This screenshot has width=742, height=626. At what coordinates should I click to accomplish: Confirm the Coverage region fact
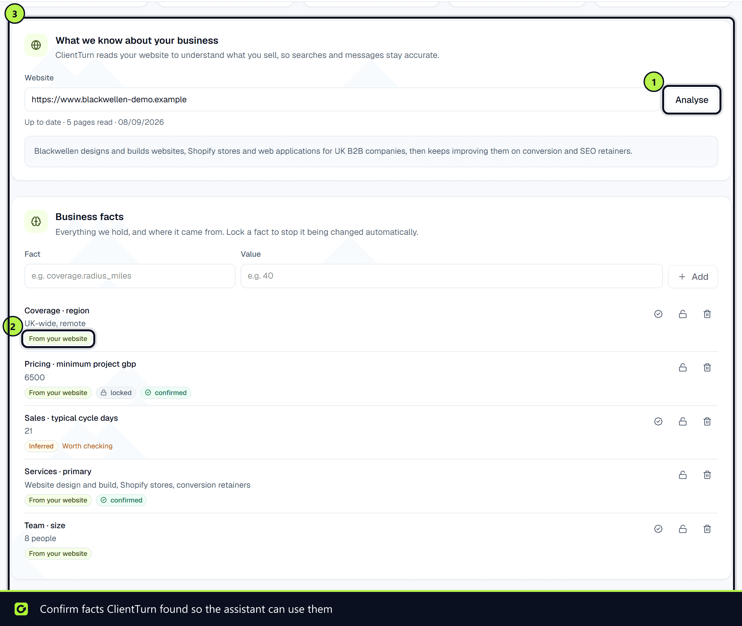click(x=658, y=314)
